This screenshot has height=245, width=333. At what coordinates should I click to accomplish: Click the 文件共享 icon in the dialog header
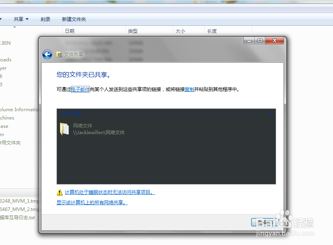(x=60, y=54)
